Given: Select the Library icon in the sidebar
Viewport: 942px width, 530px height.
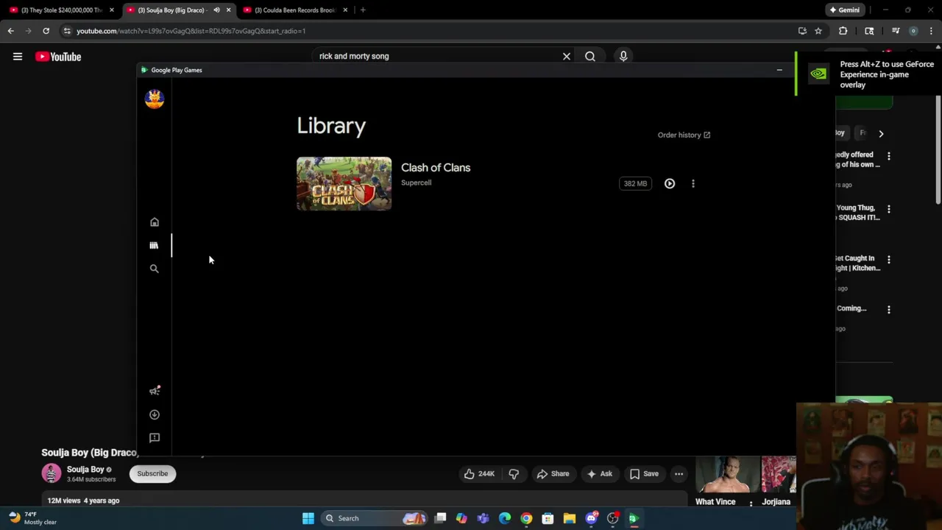Looking at the screenshot, I should pyautogui.click(x=154, y=245).
